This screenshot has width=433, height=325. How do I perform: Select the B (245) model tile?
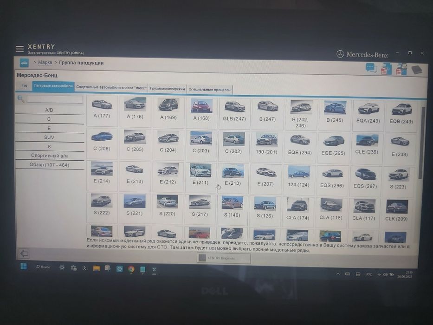coord(335,115)
